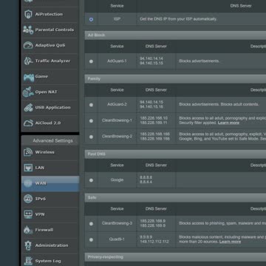This screenshot has height=266, width=266.
Task: Click the WAN globe icon
Action: click(28, 183)
